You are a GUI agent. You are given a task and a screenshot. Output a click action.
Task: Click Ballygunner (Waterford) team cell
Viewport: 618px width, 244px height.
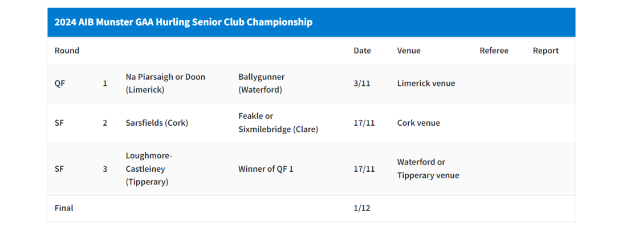261,83
